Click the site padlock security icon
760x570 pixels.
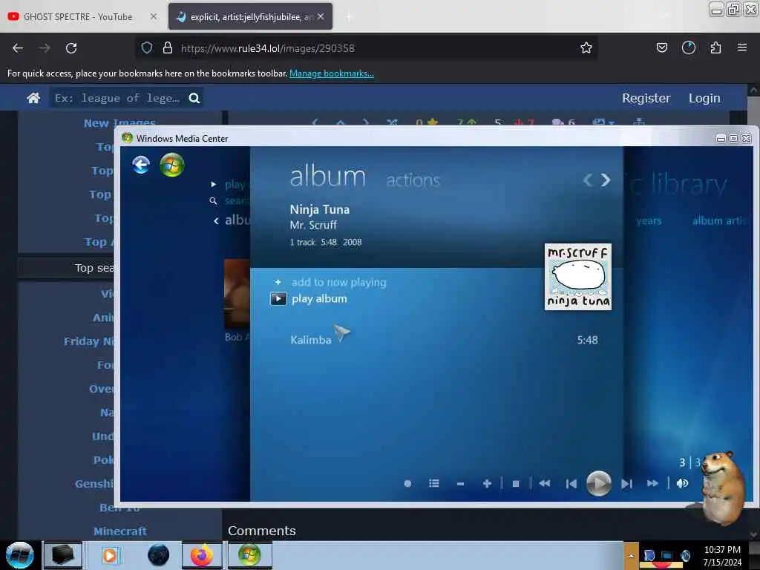168,48
